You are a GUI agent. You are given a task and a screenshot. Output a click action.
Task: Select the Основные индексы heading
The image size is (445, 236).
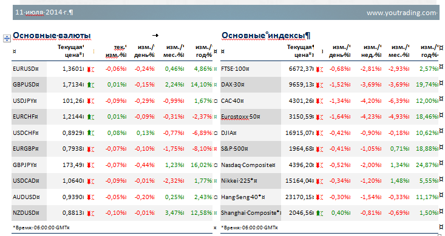point(263,36)
